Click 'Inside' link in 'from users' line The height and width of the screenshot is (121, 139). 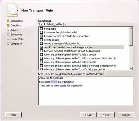tap(54, 82)
